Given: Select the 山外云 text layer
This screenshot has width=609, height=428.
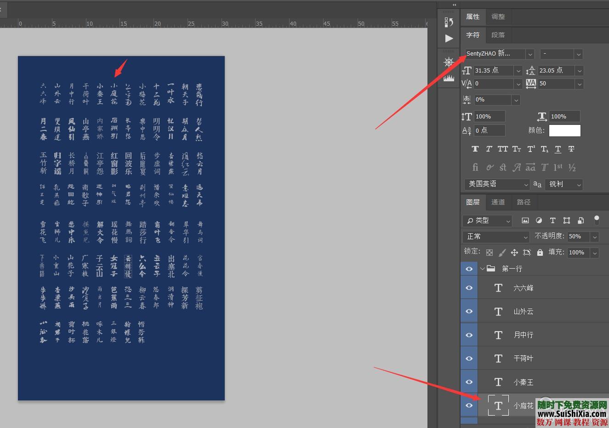Looking at the screenshot, I should tap(524, 311).
